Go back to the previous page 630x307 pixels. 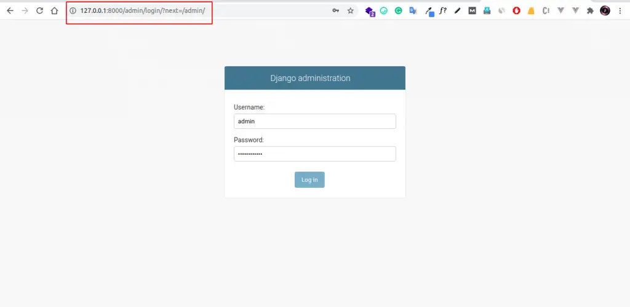coord(10,11)
